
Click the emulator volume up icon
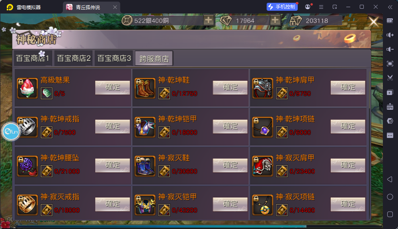pyautogui.click(x=390, y=35)
